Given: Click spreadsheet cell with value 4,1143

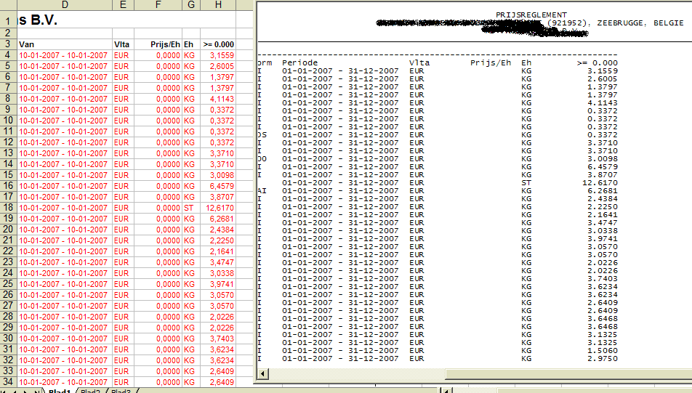Looking at the screenshot, I should [x=218, y=99].
